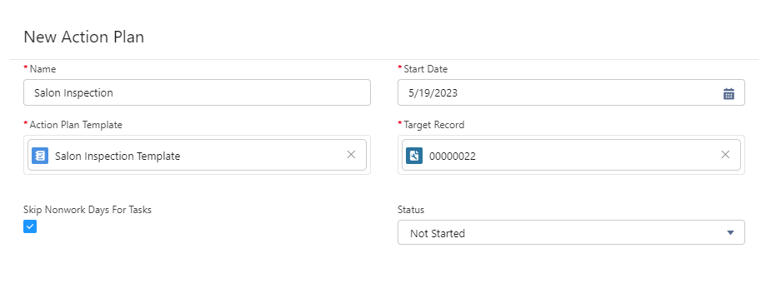This screenshot has width=771, height=308.
Task: Open the Status combo box showing Not Started
Action: point(571,232)
